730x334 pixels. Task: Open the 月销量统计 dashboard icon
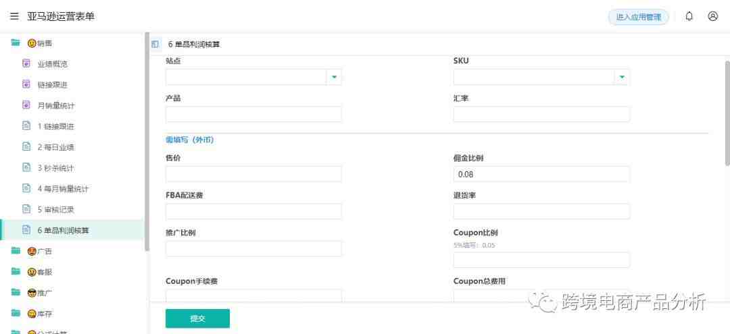26,105
